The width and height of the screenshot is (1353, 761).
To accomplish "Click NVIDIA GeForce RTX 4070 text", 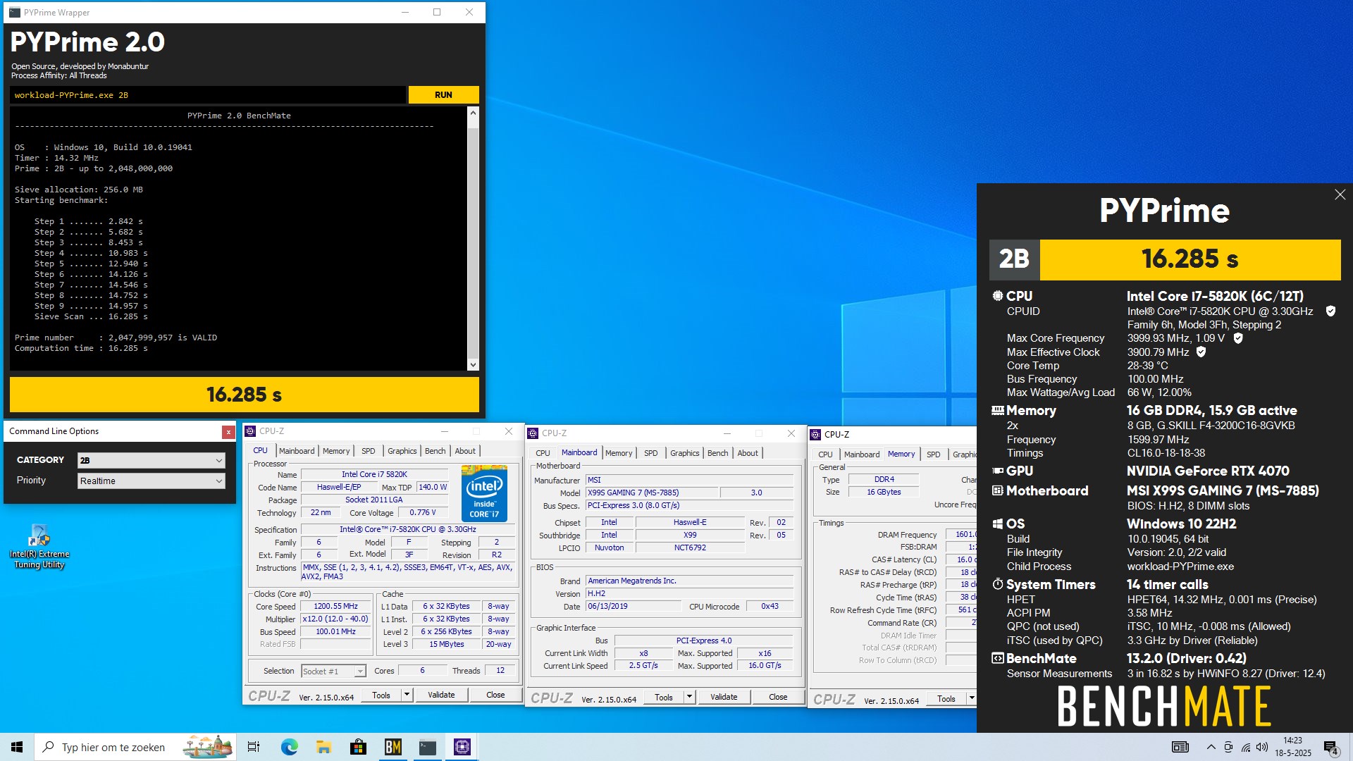I will [1208, 471].
